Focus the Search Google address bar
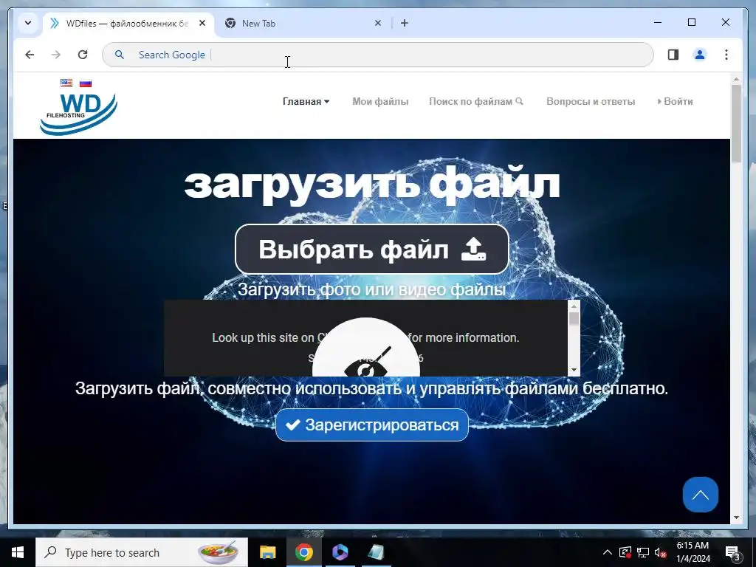Viewport: 756px width, 567px height. (377, 55)
